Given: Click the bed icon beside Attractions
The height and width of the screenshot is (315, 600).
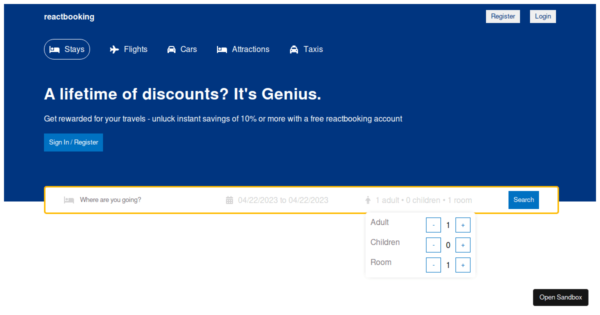Looking at the screenshot, I should [222, 49].
